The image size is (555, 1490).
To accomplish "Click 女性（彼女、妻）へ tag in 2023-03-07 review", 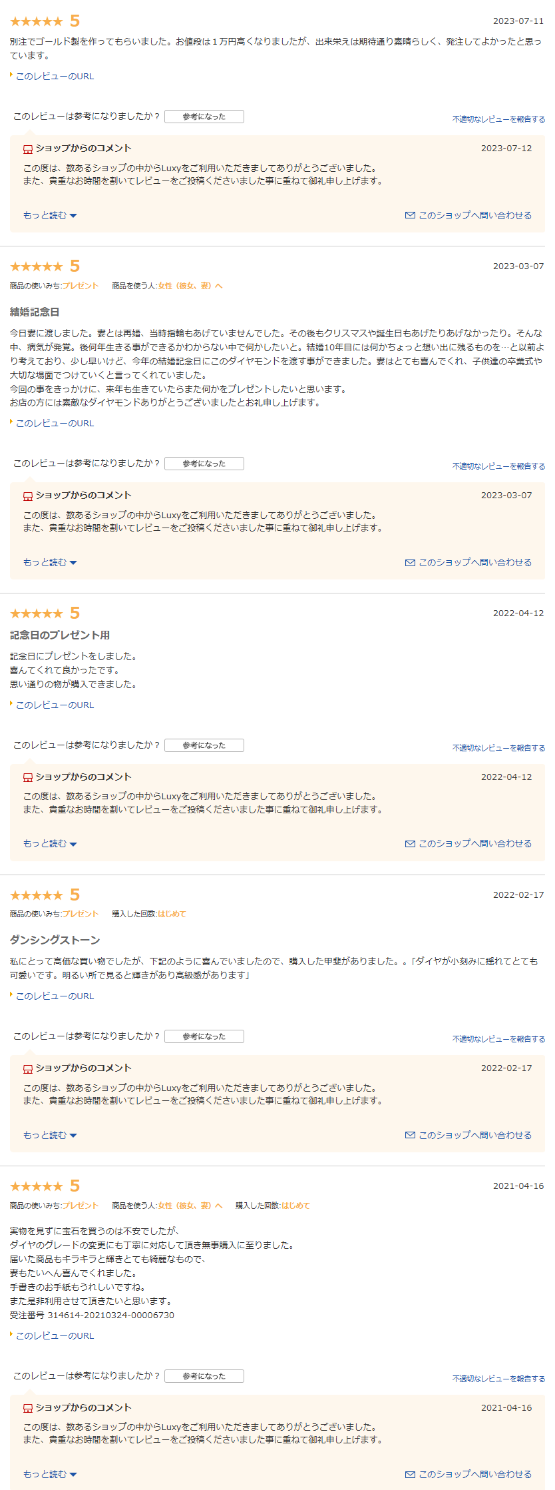I will click(190, 286).
